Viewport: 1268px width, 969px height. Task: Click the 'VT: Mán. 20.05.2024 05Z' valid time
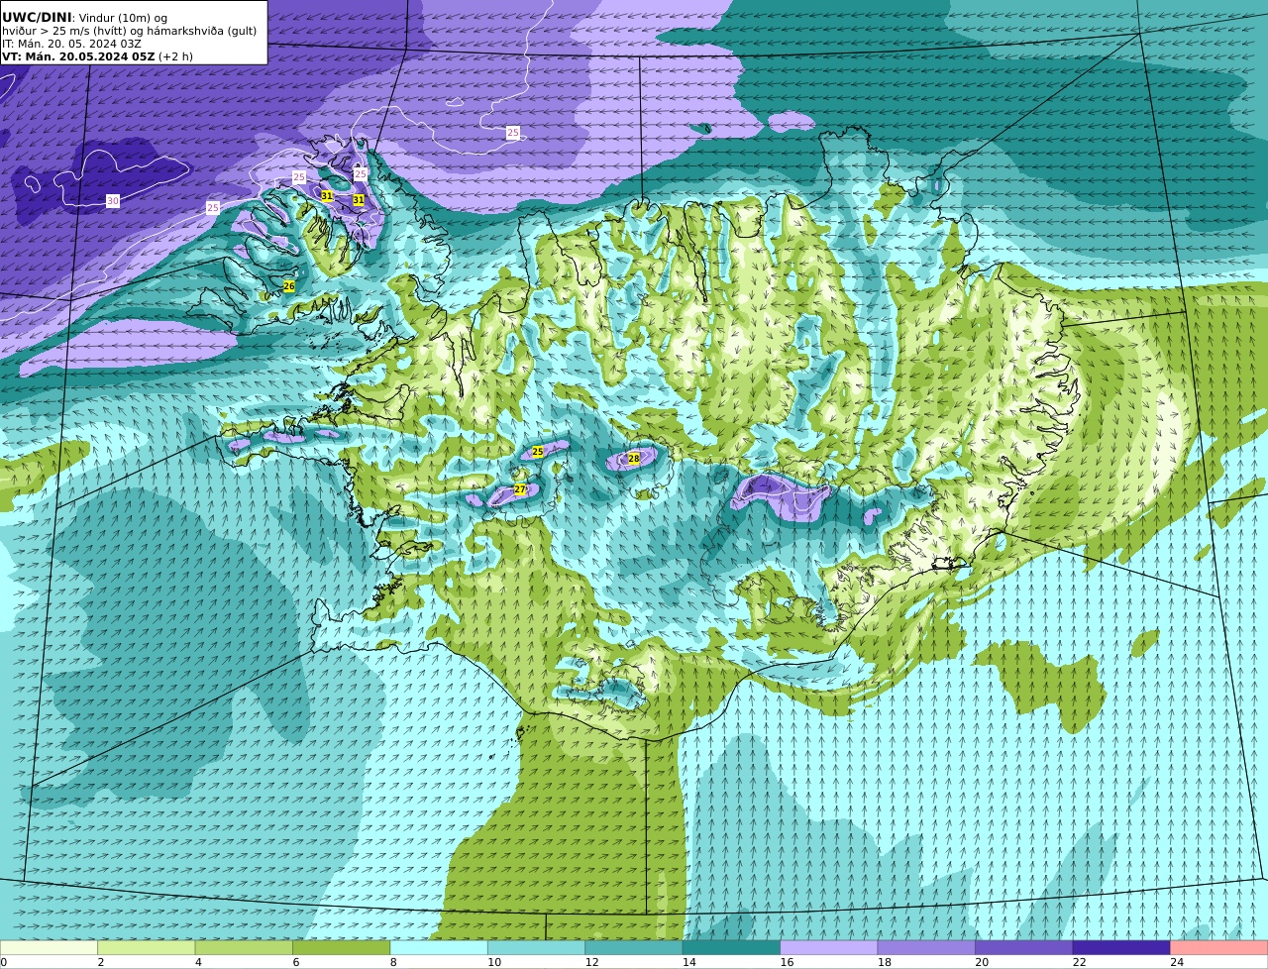tap(78, 56)
